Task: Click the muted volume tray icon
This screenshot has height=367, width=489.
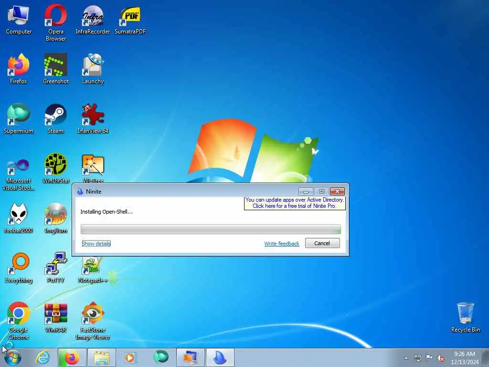Action: (x=441, y=358)
